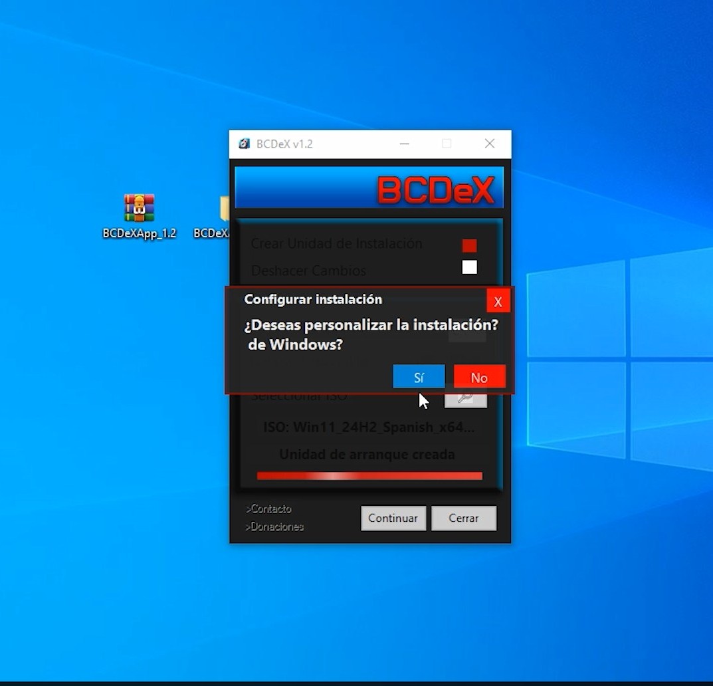Click Sí to personalize the Windows installation
The height and width of the screenshot is (686, 713).
[x=419, y=376]
